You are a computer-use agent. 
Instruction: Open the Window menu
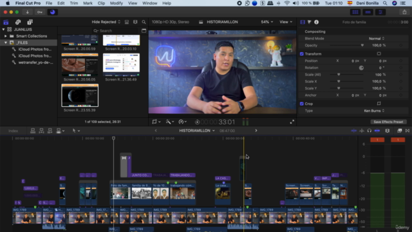click(x=149, y=3)
